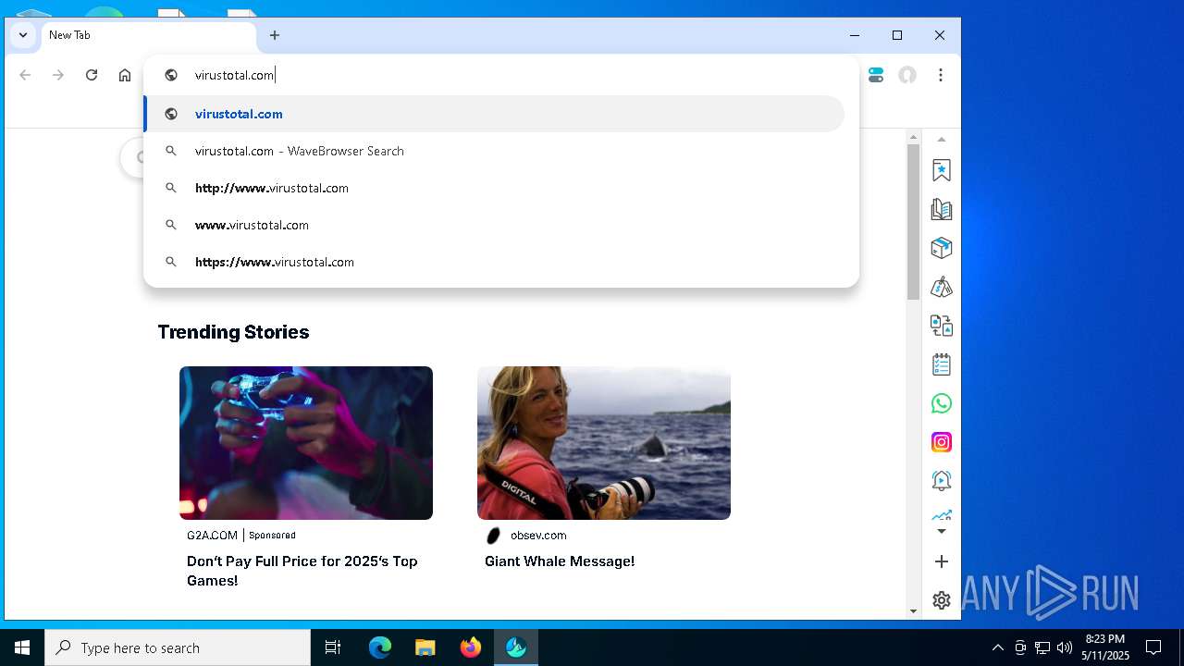Open Giant Whale Message! headline
This screenshot has width=1184, height=666.
pos(560,561)
